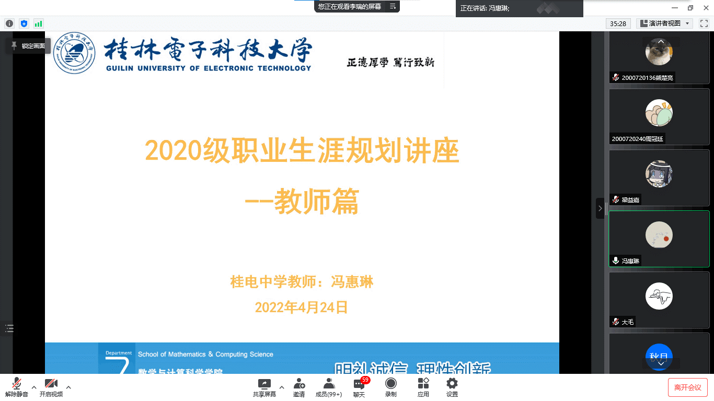Open the Apps (应用) icon
The image size is (714, 401).
point(423,387)
